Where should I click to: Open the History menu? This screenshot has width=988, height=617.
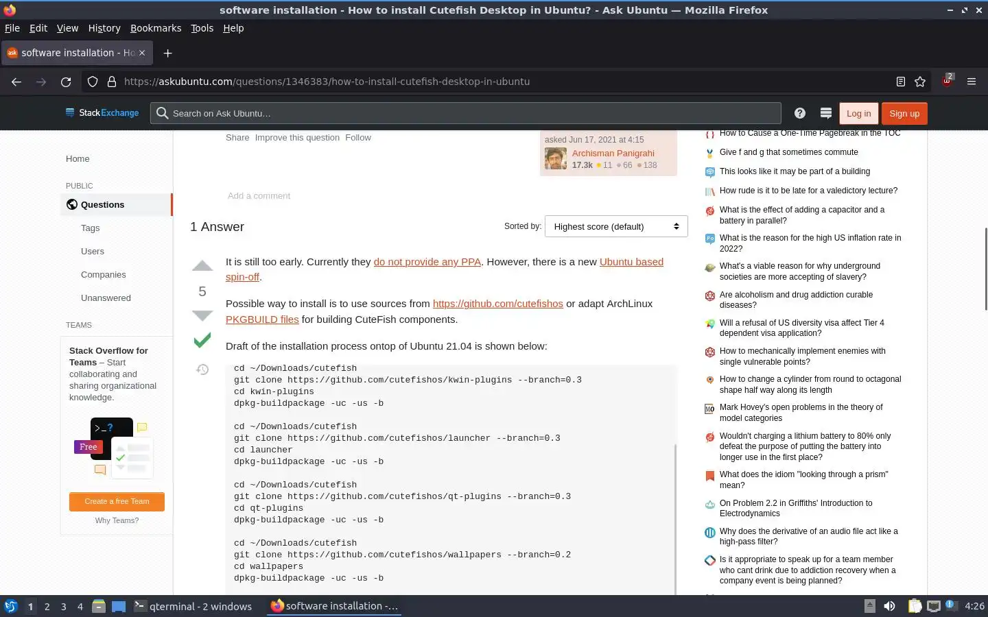104,28
